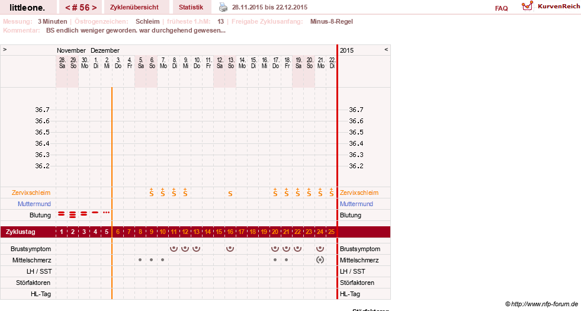Viewport: 581px width, 311px height.
Task: Visit the nfp-forum.de link
Action: [541, 304]
